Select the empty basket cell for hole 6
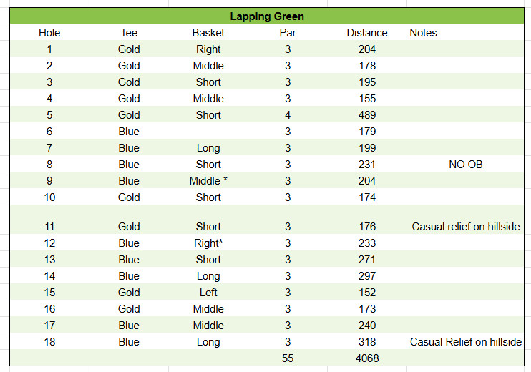531x372 pixels. click(208, 132)
